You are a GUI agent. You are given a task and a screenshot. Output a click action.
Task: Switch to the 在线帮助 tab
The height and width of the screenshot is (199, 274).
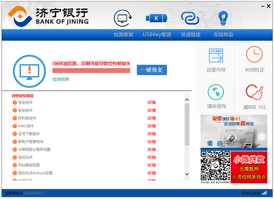point(223,35)
